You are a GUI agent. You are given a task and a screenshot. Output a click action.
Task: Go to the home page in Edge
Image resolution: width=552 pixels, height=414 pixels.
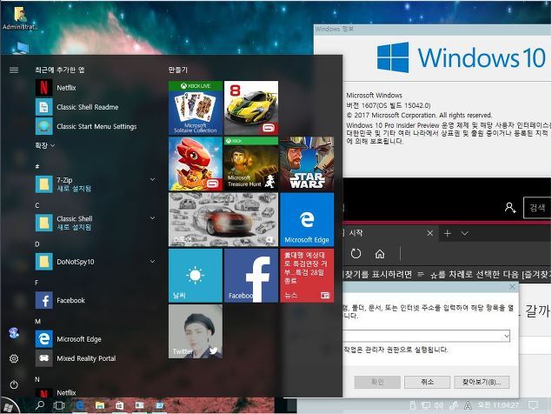380,254
